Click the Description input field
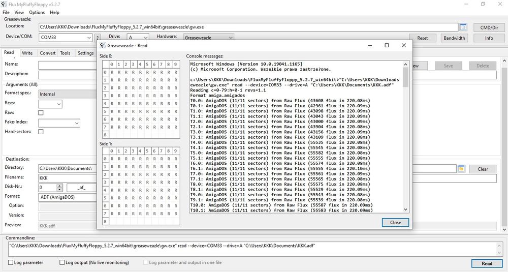The height and width of the screenshot is (272, 508). tap(68, 75)
